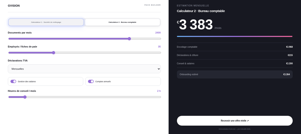The height and width of the screenshot is (134, 301).
Task: Toggle the Gestion des salaires switch
Action: (x=13, y=81)
